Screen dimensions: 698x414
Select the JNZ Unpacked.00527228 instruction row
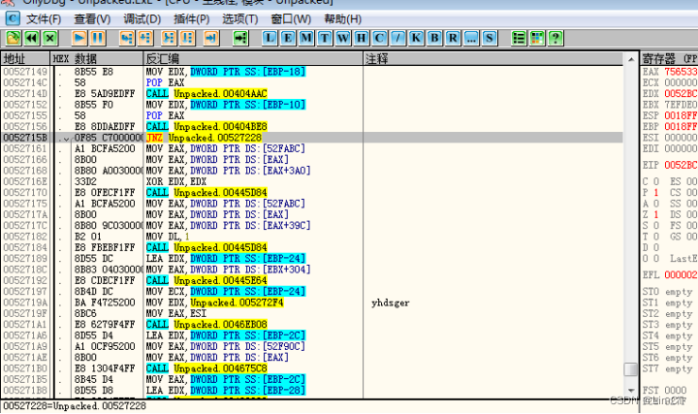311,138
